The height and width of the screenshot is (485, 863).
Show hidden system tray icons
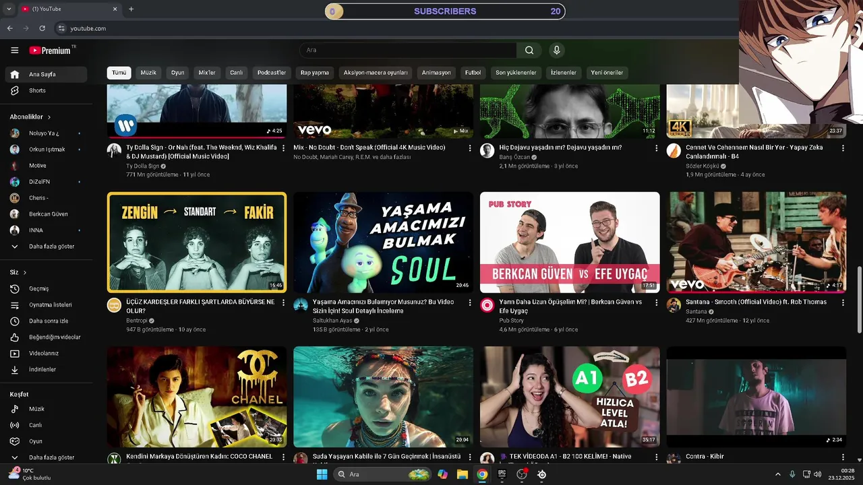tap(777, 474)
